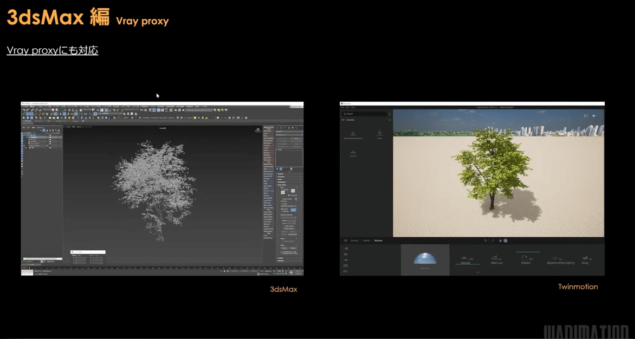Select the Move tool in 3ds Max toolbar
This screenshot has height=339, width=635.
tap(69, 110)
